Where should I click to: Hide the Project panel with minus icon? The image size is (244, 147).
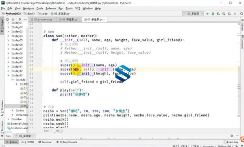click(x=25, y=19)
